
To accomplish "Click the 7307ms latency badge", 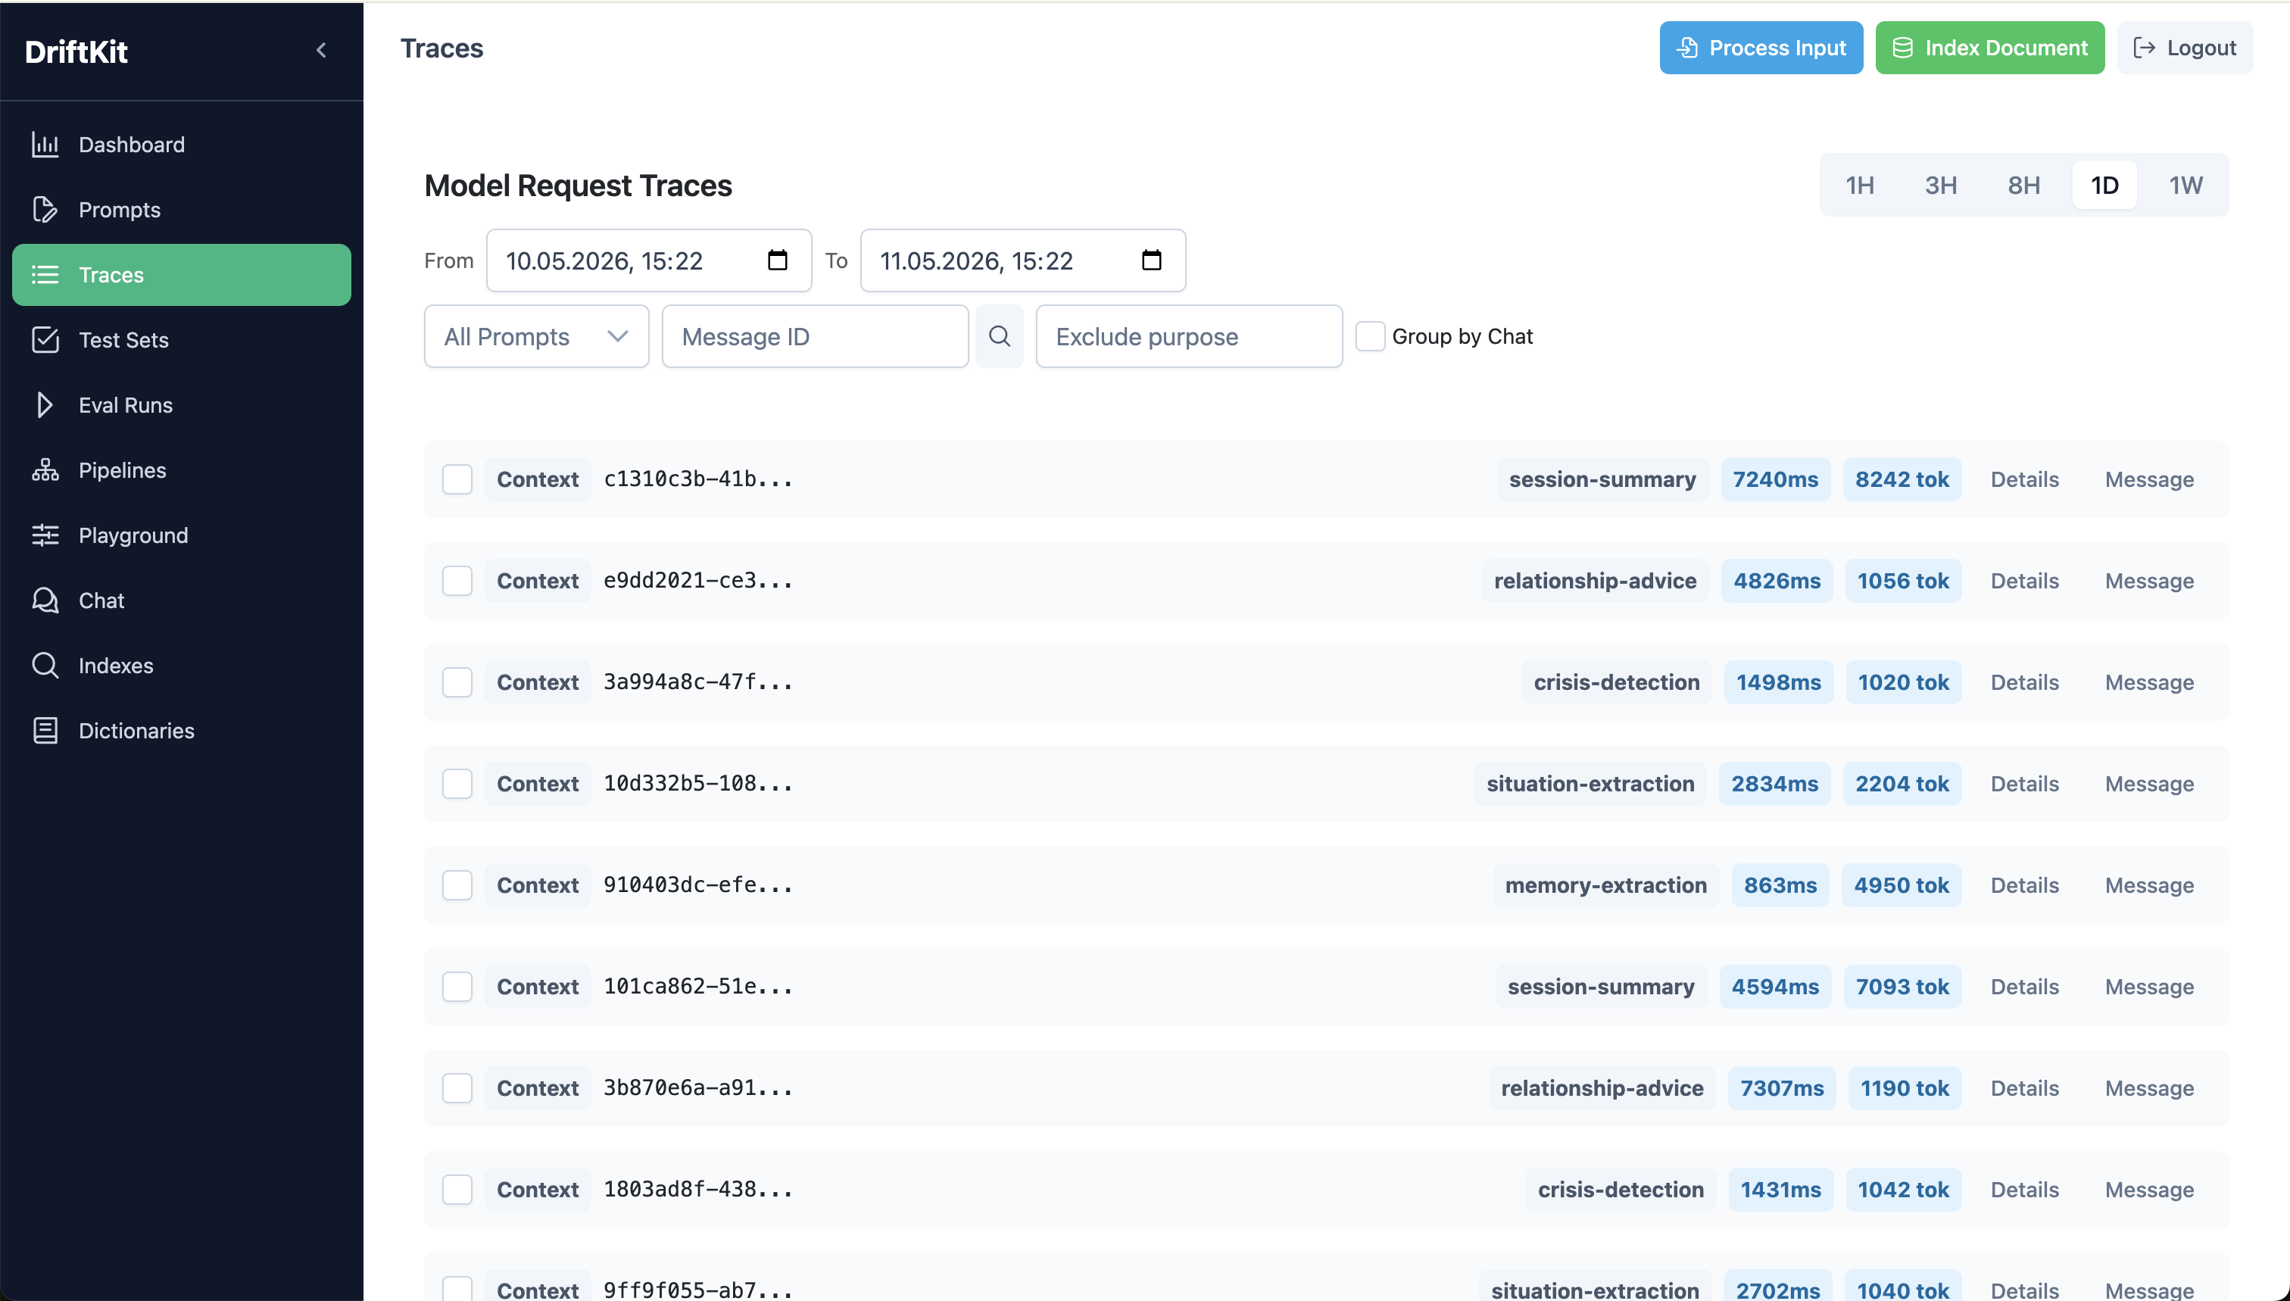I will (1782, 1088).
